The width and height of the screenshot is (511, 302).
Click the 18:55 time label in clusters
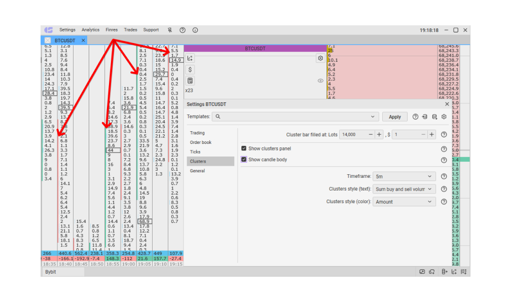pos(113,264)
